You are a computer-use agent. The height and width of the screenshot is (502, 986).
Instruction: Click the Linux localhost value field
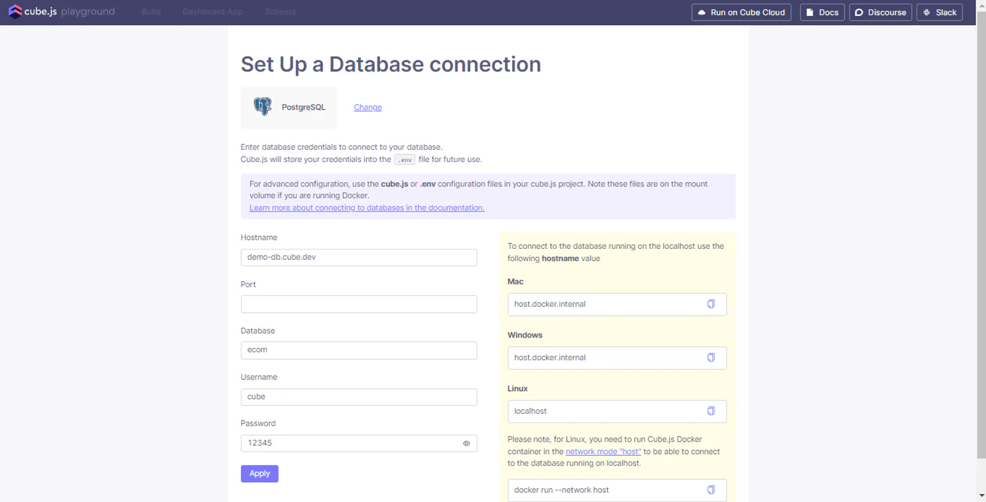pos(617,411)
